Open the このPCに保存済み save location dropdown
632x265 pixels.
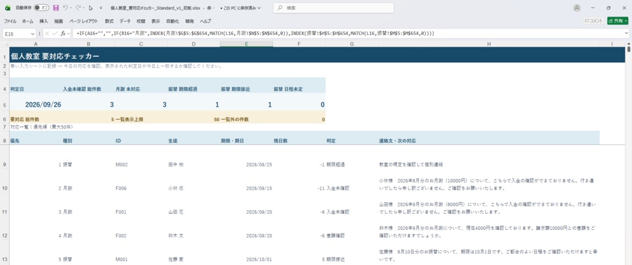[241, 7]
